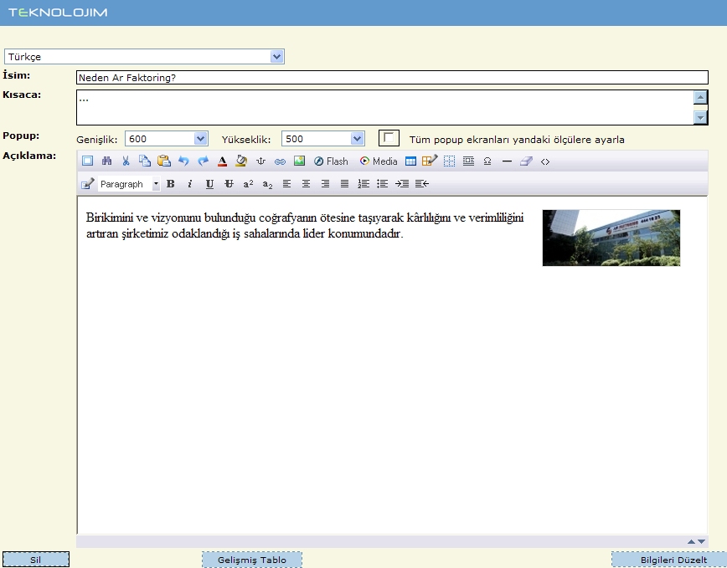The image size is (727, 568).
Task: Select the building image in editor
Action: click(x=611, y=238)
